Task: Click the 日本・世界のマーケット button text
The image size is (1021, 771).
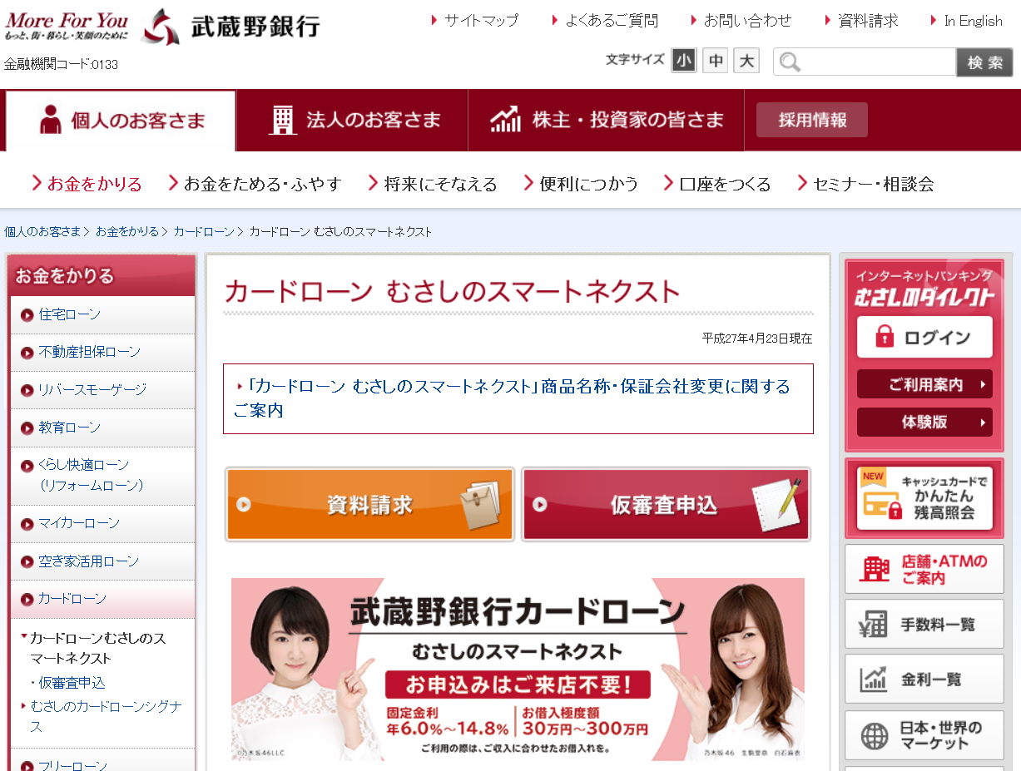Action: (x=941, y=735)
